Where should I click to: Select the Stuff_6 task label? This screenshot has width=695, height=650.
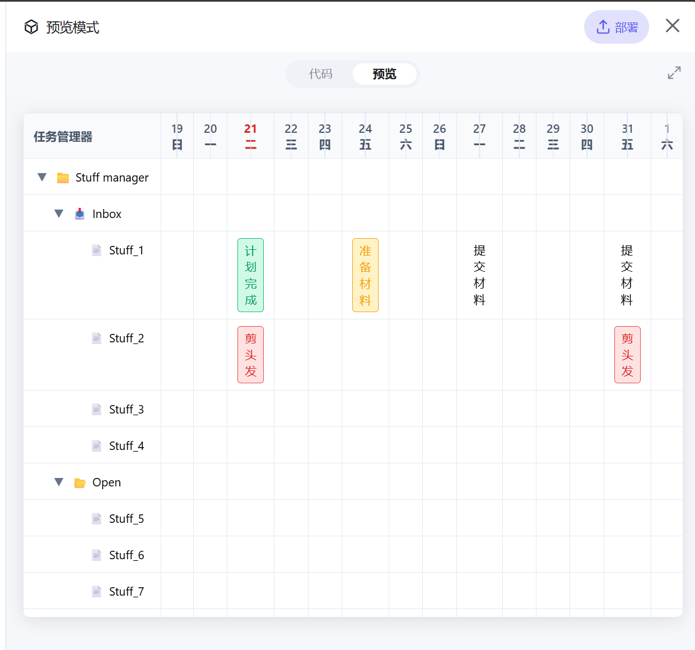point(127,555)
